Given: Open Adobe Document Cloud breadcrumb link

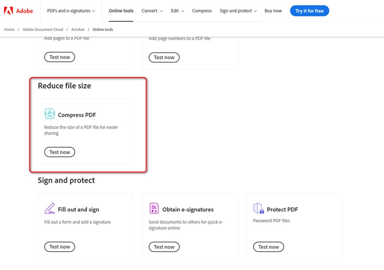Looking at the screenshot, I should (42, 29).
